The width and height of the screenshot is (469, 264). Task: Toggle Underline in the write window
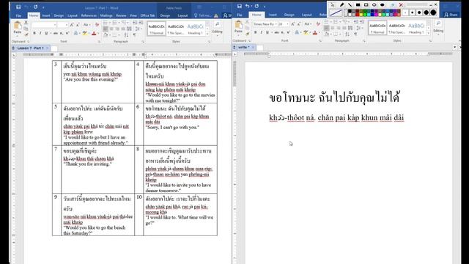tap(267, 32)
